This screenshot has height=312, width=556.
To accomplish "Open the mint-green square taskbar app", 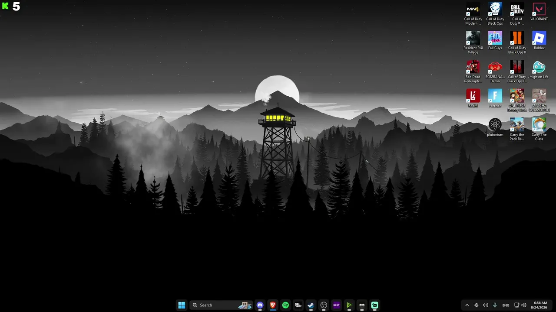I will [x=374, y=305].
